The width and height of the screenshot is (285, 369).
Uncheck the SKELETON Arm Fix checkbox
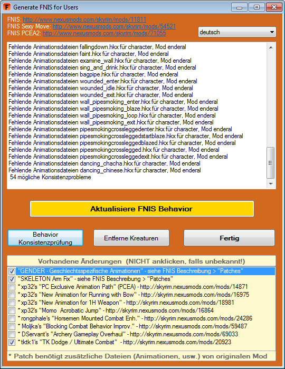pyautogui.click(x=12, y=279)
